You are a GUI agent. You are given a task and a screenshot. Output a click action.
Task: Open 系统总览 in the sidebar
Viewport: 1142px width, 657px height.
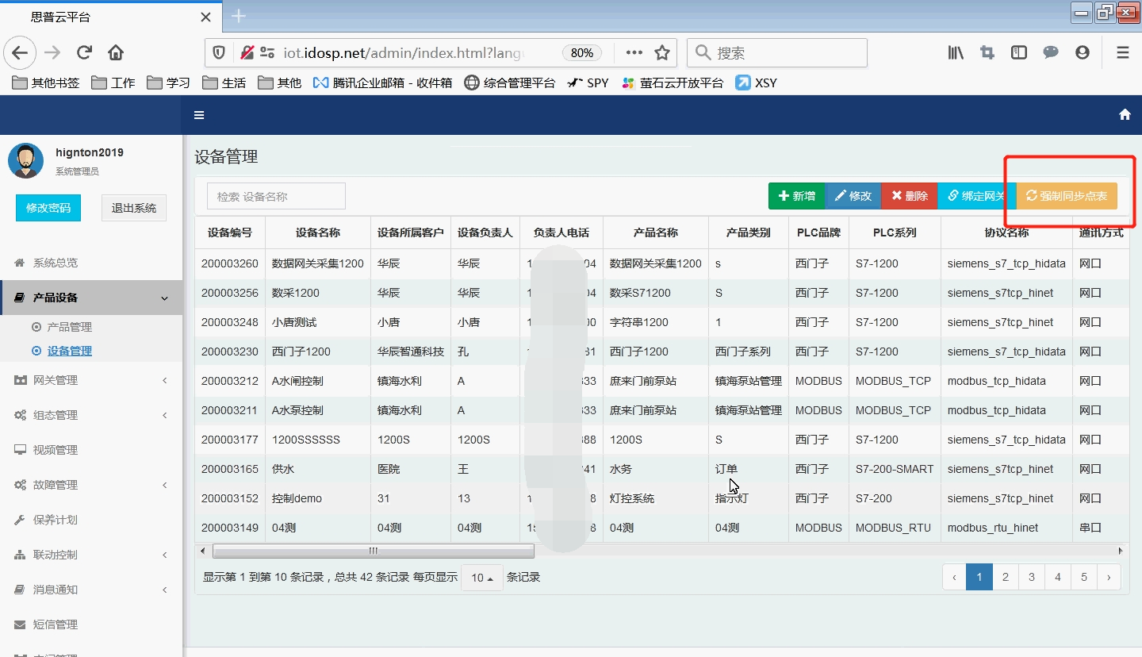click(x=56, y=263)
